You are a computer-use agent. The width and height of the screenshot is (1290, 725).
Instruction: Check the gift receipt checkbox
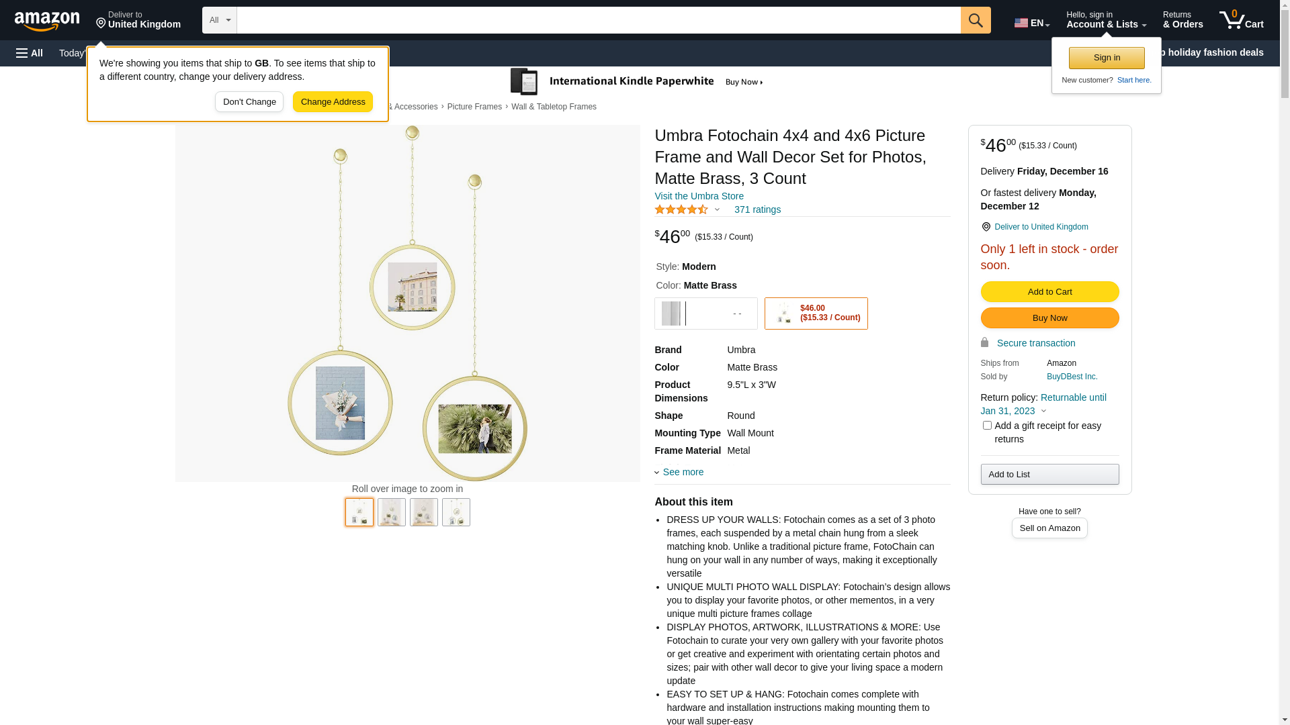(987, 426)
